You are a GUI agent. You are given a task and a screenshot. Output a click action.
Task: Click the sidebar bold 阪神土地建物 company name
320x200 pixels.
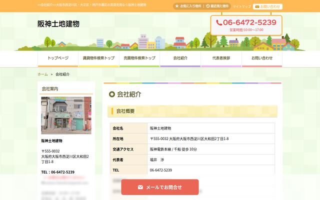51,141
